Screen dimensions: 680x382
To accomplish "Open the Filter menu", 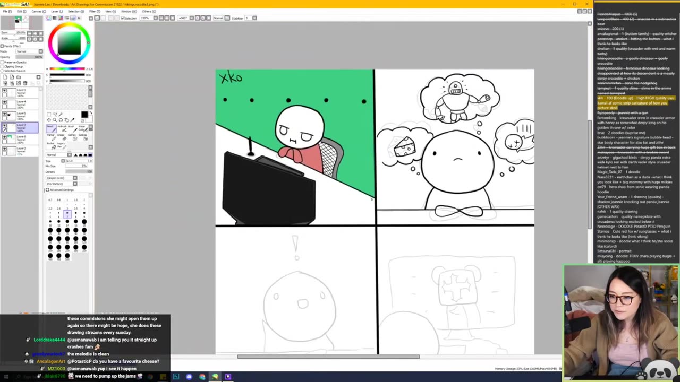I will coord(94,11).
